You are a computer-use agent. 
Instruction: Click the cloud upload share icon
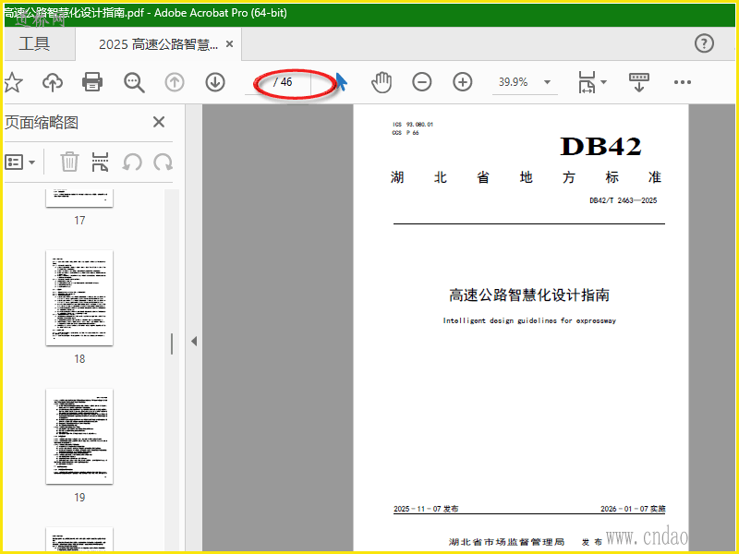click(53, 82)
